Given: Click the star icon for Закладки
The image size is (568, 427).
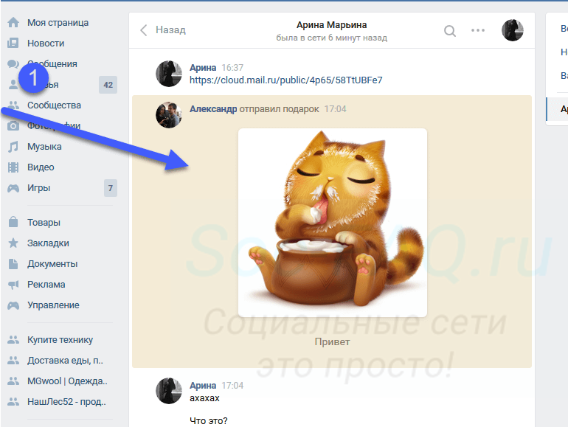Looking at the screenshot, I should tap(13, 243).
